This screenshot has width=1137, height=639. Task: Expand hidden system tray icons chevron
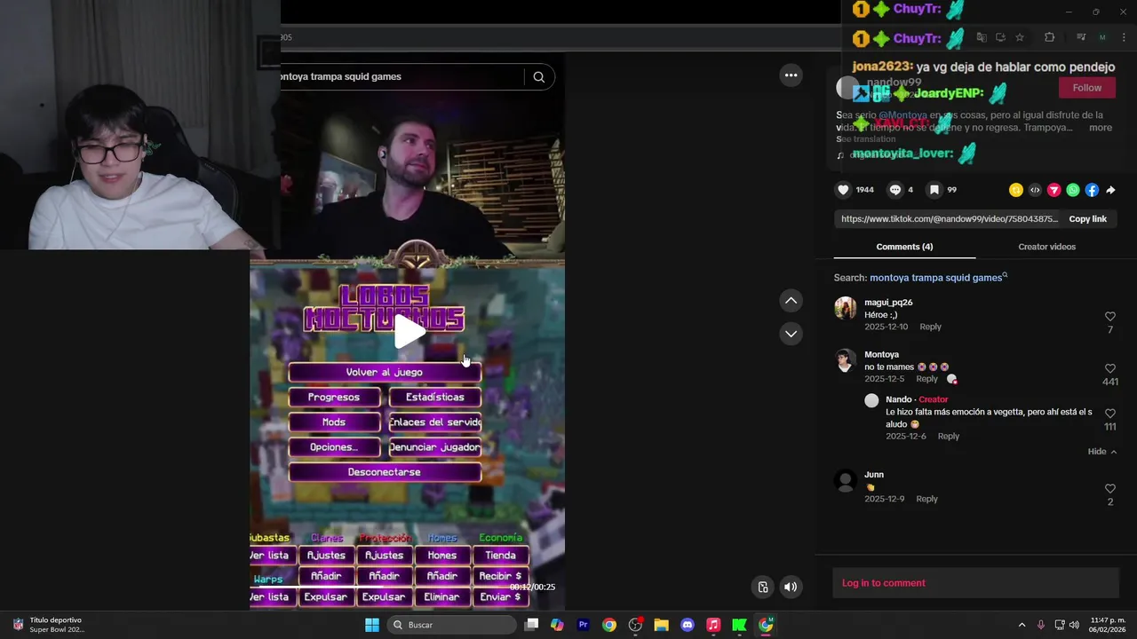tap(1022, 625)
